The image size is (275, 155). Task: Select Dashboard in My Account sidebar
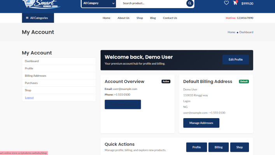[59, 61]
